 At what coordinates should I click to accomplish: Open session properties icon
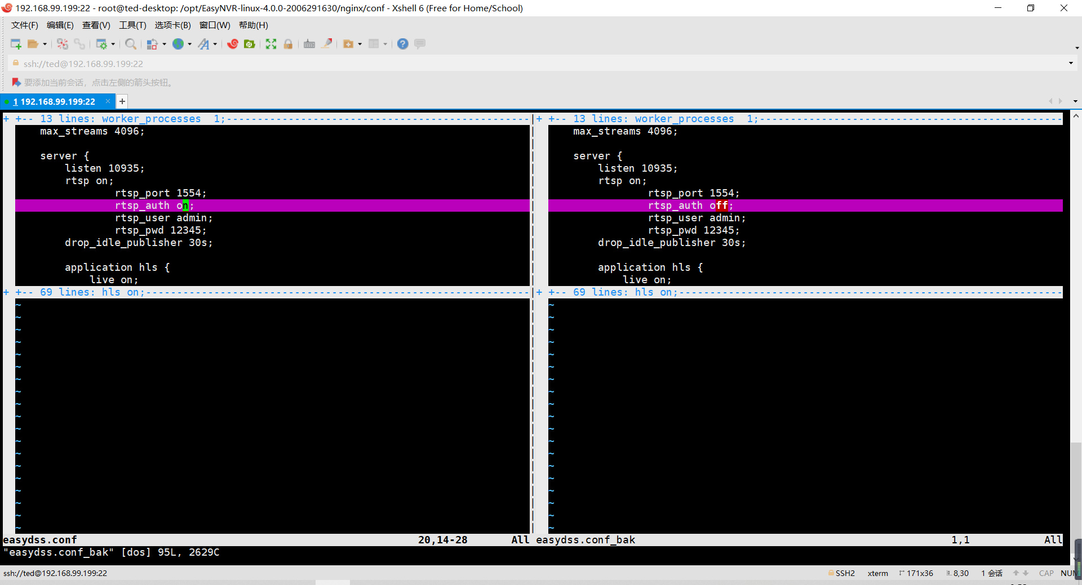tap(101, 44)
